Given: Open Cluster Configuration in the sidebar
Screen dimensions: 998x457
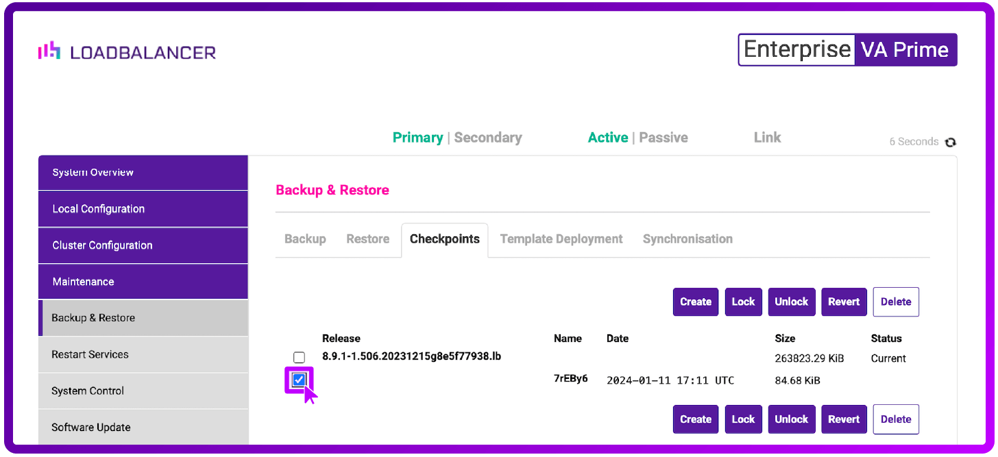Looking at the screenshot, I should pos(143,245).
